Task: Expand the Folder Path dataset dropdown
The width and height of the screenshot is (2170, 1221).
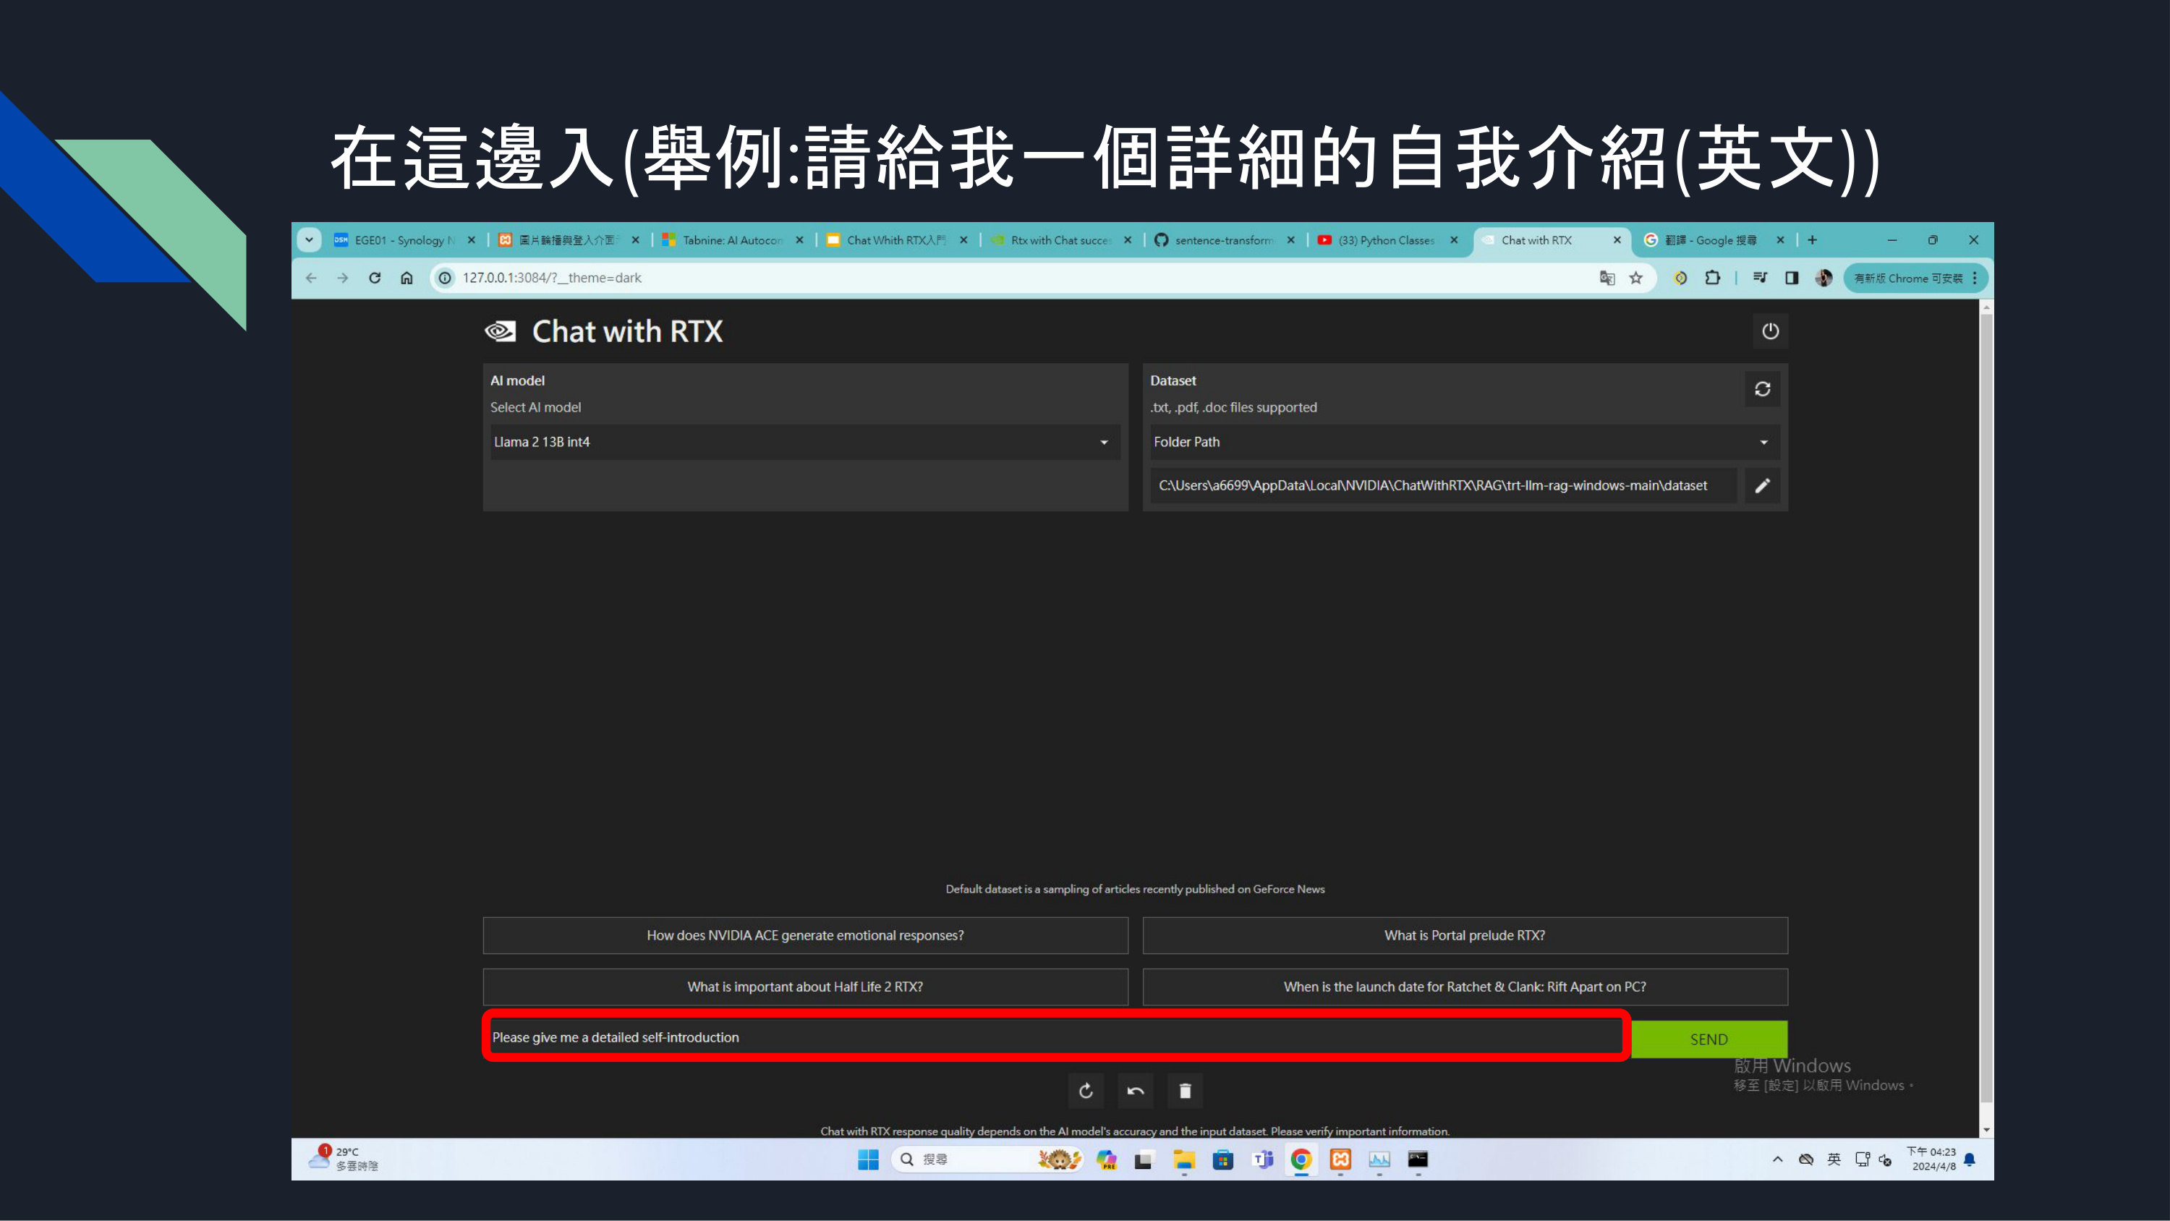Action: [x=1464, y=443]
